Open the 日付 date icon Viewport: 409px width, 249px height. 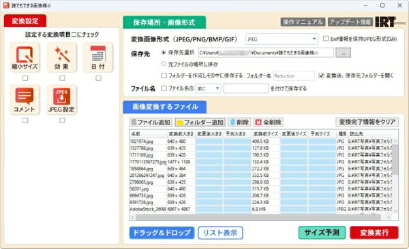(x=98, y=58)
